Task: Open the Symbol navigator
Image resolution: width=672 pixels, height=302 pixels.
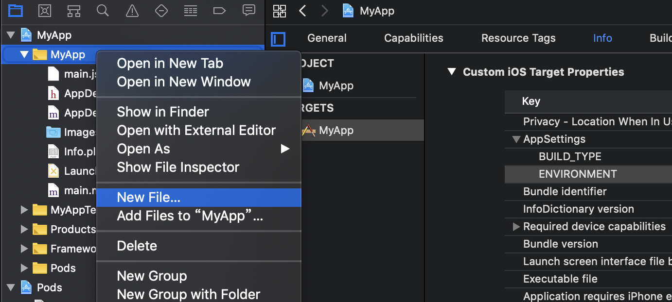Action: [x=74, y=10]
